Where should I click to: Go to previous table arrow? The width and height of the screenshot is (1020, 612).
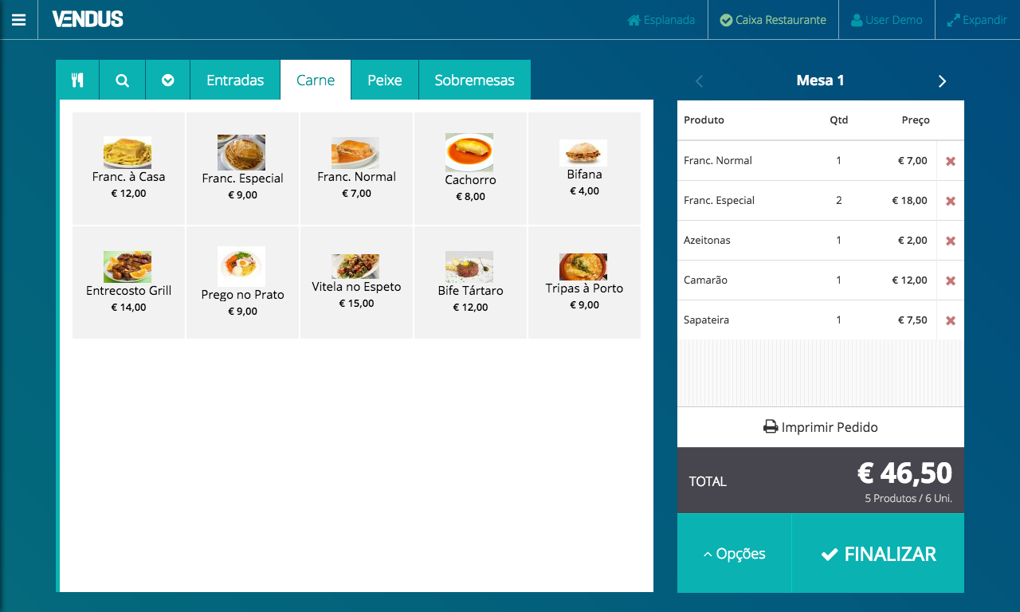click(x=700, y=80)
